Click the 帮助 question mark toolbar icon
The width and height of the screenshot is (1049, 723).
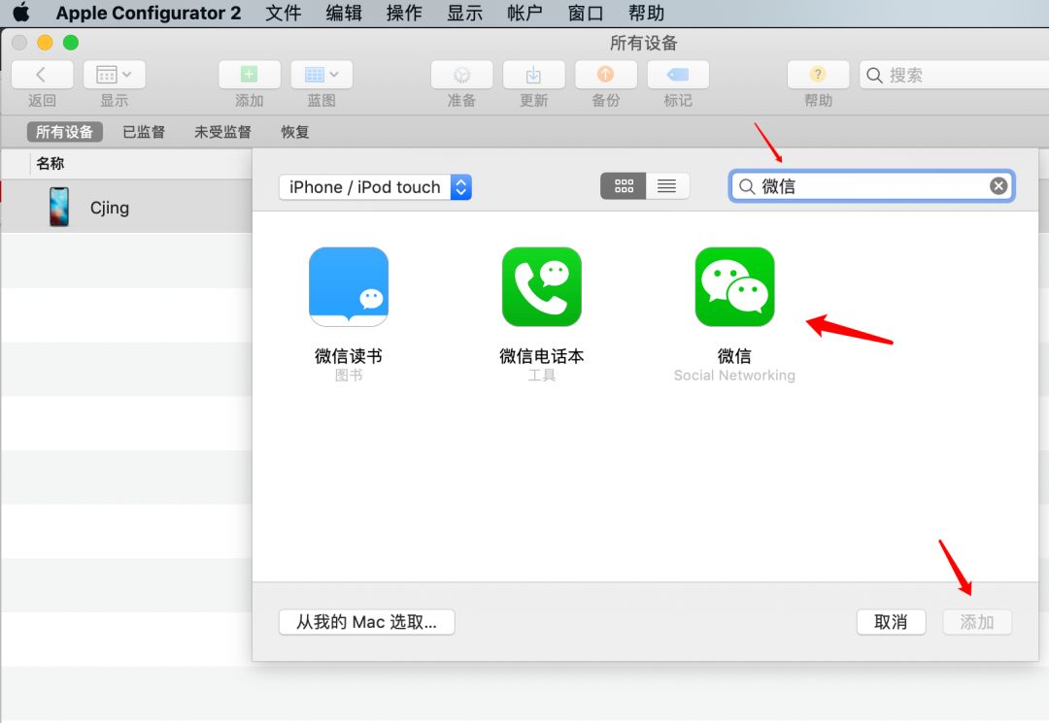click(818, 74)
